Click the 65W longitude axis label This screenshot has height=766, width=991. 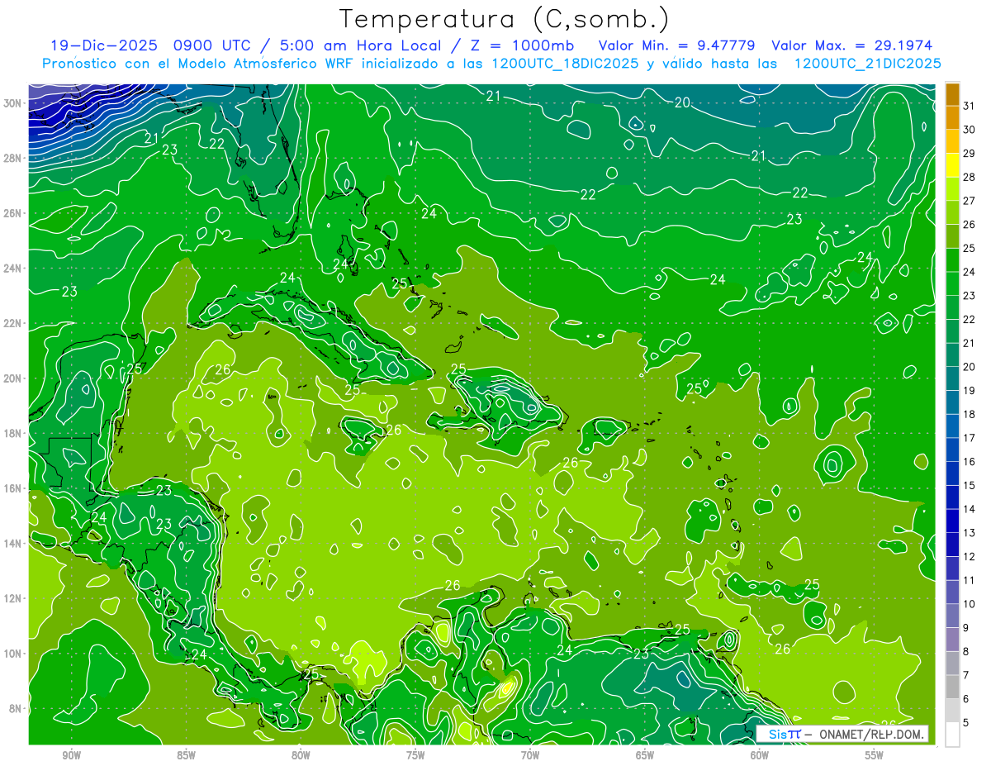click(645, 755)
